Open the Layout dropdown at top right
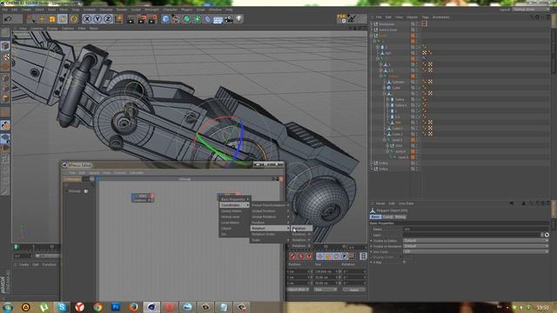This screenshot has height=313, width=557. [x=531, y=10]
